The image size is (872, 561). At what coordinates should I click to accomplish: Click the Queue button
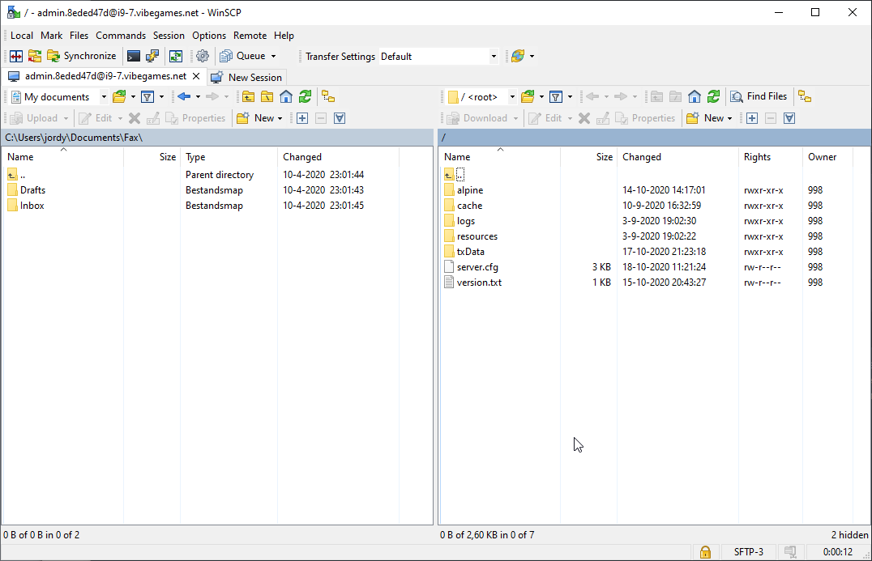coord(242,56)
